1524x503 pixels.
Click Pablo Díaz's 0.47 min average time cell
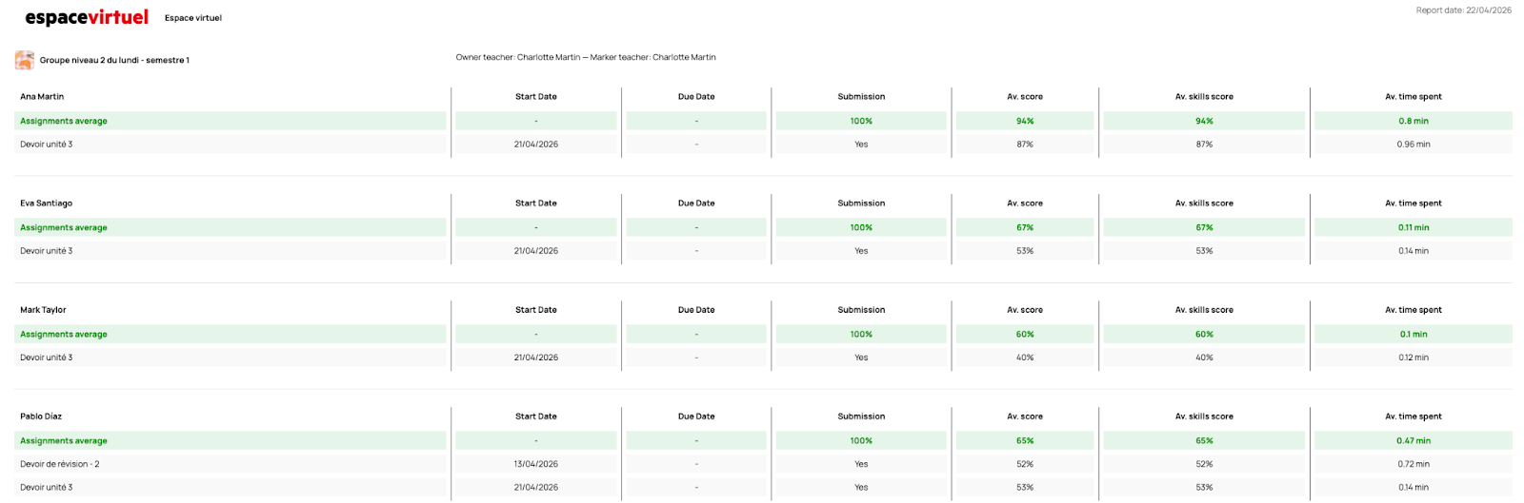point(1414,441)
